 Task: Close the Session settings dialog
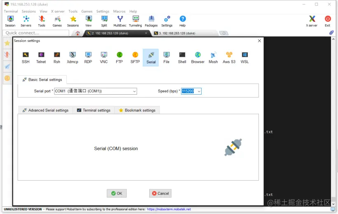pyautogui.click(x=259, y=41)
